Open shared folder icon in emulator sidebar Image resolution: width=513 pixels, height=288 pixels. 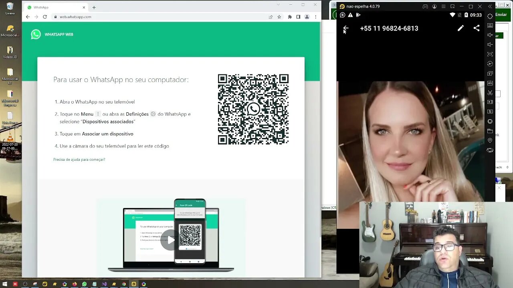click(x=490, y=131)
